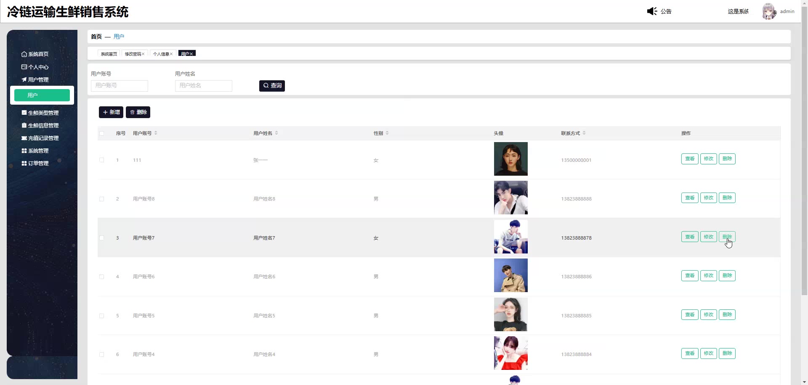Click 查看 for the 用户账号7 row
The width and height of the screenshot is (808, 385).
pyautogui.click(x=690, y=237)
